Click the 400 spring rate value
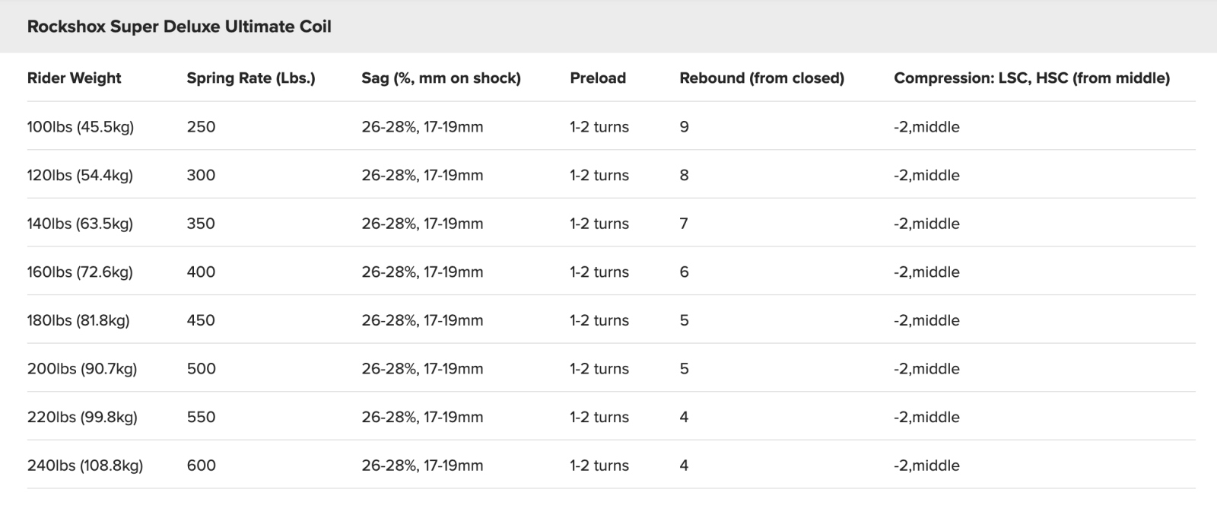The image size is (1217, 518). [201, 272]
